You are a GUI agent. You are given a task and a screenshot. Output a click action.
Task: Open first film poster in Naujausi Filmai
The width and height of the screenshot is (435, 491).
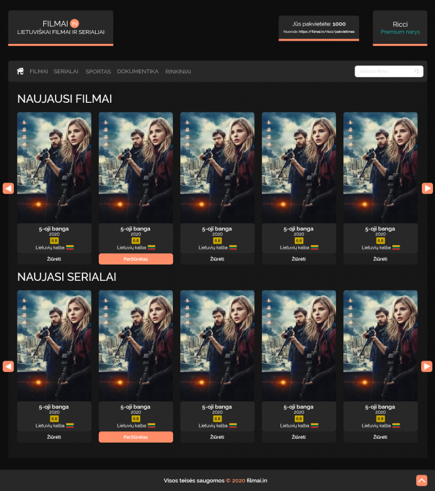(54, 168)
